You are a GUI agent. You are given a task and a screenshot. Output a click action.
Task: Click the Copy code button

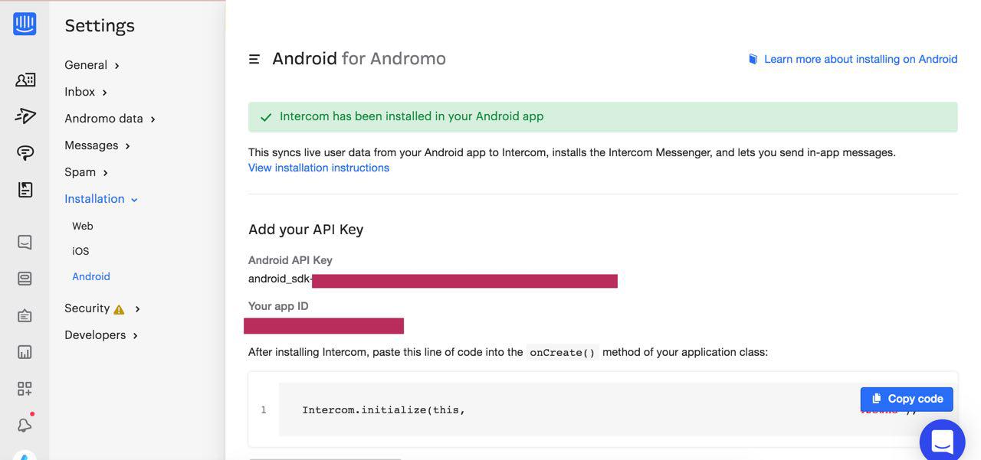click(x=907, y=399)
